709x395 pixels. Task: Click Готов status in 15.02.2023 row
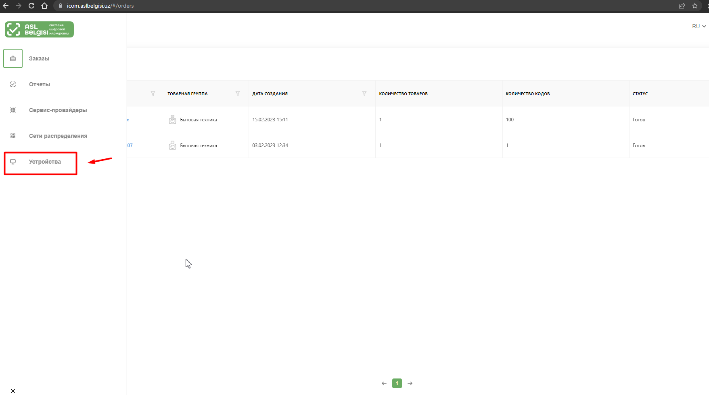pos(639,120)
